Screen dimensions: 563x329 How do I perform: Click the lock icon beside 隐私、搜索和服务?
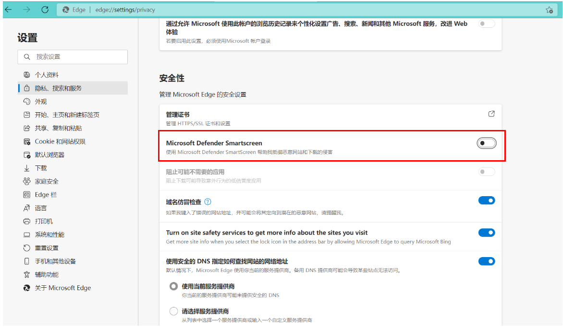point(26,88)
